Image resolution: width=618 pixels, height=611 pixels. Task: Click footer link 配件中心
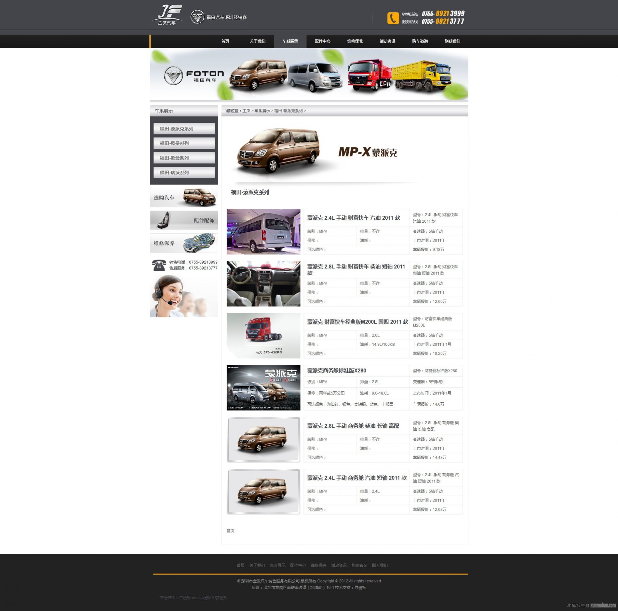pyautogui.click(x=298, y=565)
